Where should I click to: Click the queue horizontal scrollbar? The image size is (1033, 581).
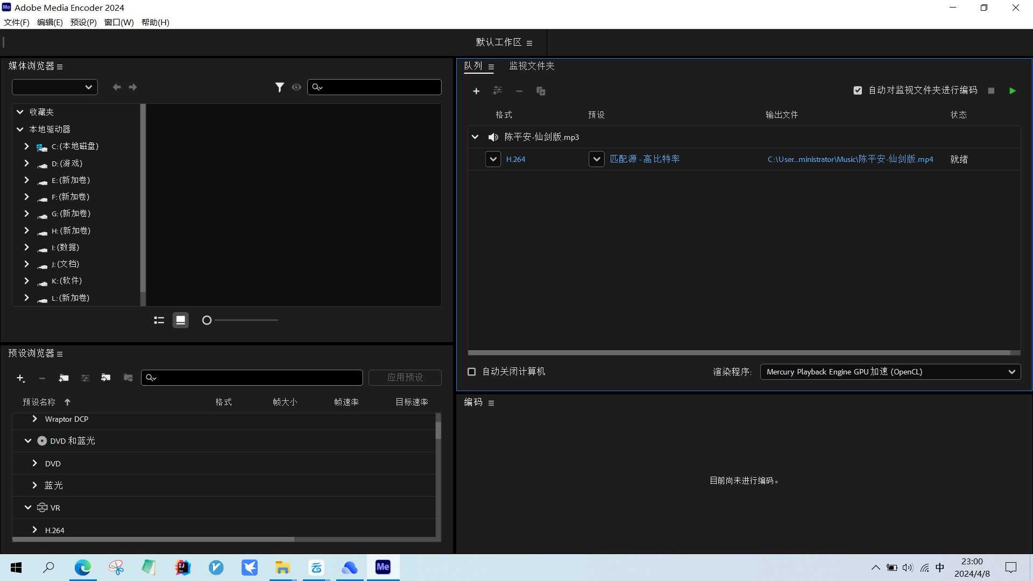click(739, 353)
